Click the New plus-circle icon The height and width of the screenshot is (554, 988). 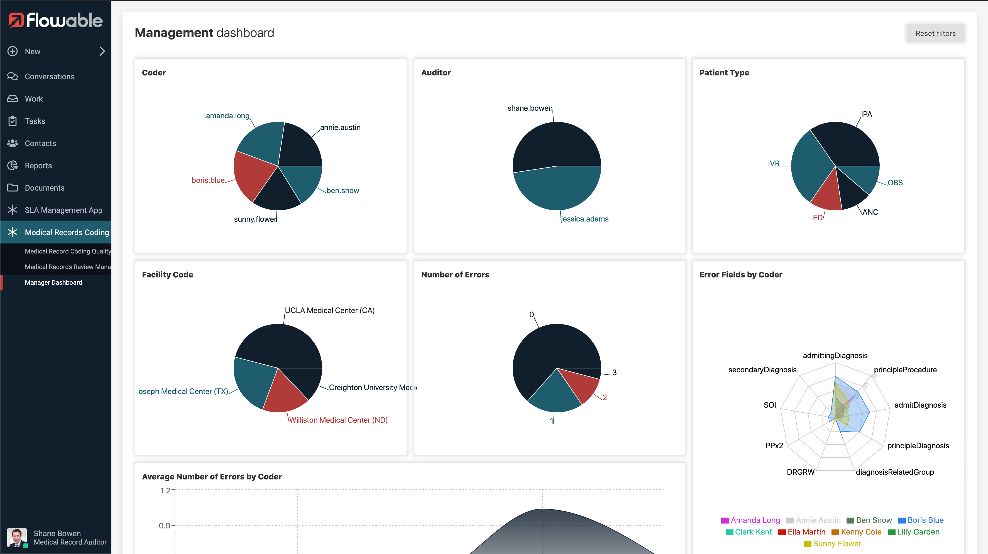(13, 51)
